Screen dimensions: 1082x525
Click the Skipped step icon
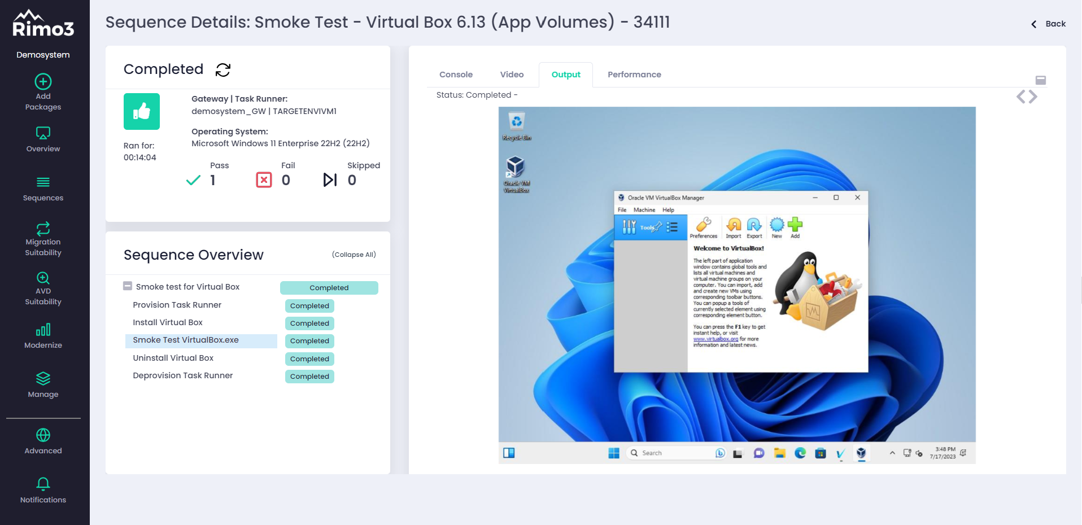click(330, 180)
